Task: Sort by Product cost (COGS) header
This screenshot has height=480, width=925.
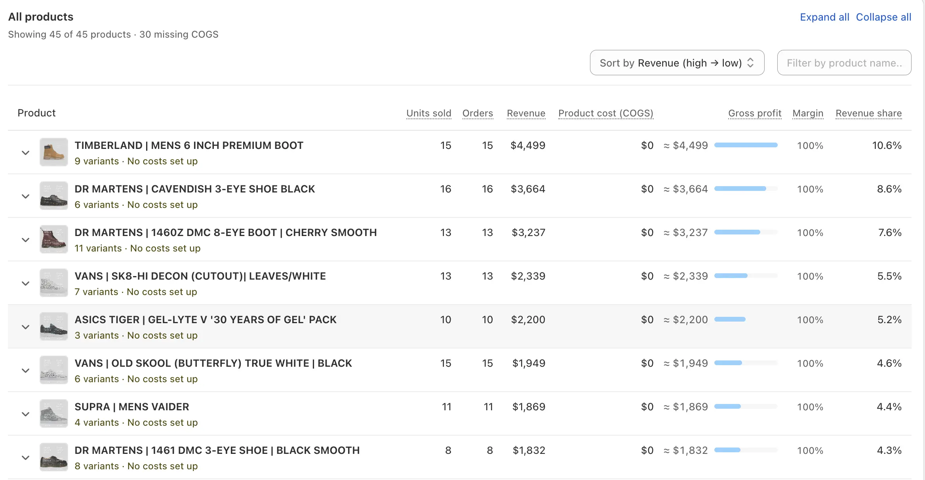Action: click(x=606, y=113)
